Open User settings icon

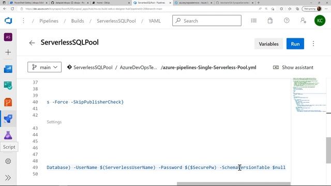point(303,21)
